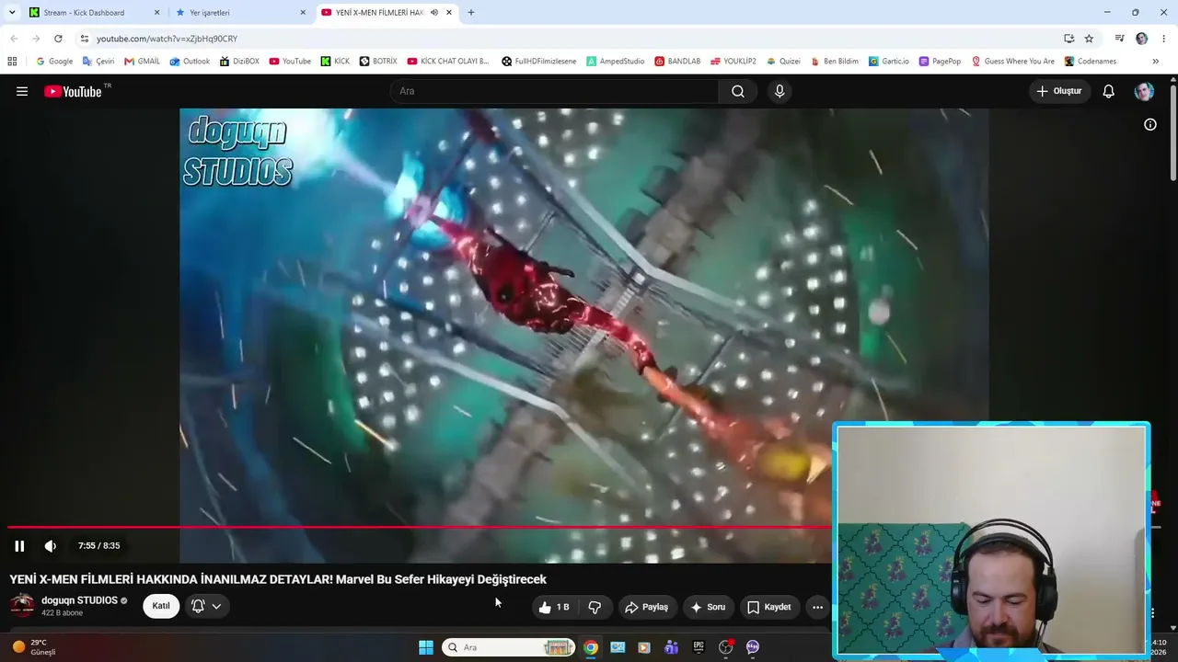Open the DiziBOX bookmark
Image resolution: width=1178 pixels, height=662 pixels.
pos(239,62)
